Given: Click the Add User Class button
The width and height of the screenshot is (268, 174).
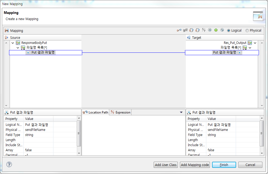Looking at the screenshot, I should [165, 165].
